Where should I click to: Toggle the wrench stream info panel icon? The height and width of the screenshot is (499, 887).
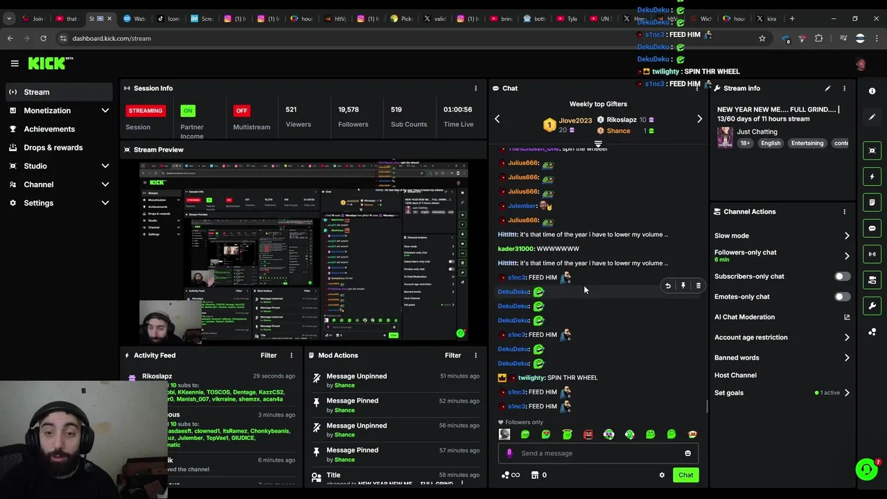872,306
